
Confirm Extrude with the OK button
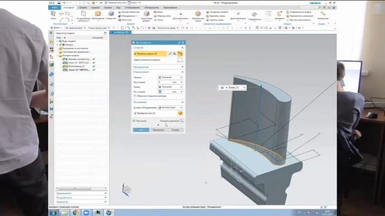click(x=141, y=130)
